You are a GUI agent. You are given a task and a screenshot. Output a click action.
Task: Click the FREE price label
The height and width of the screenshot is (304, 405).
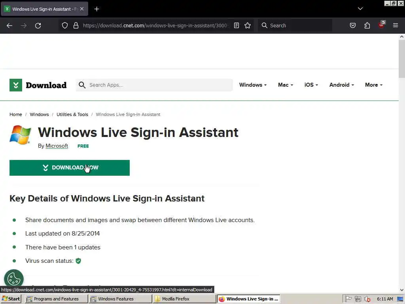tap(83, 146)
